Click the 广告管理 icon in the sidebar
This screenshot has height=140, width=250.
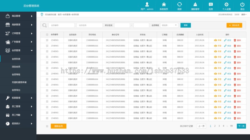8,42
